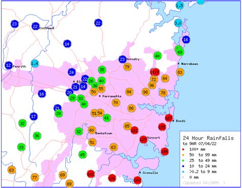Image resolution: width=242 pixels, height=188 pixels.
Task: Click the orange 79 rainfall marker
Action: tap(127, 66)
